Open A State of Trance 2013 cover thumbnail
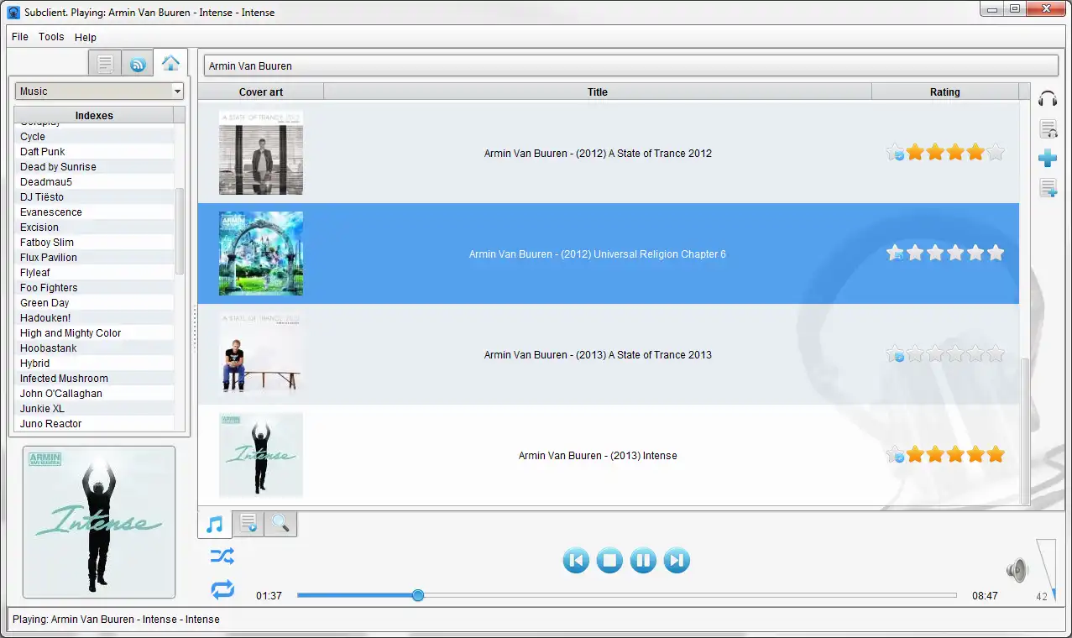 (x=261, y=354)
